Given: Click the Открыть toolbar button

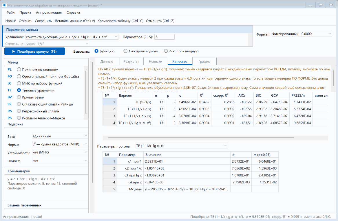Looking at the screenshot, I should click(25, 21).
